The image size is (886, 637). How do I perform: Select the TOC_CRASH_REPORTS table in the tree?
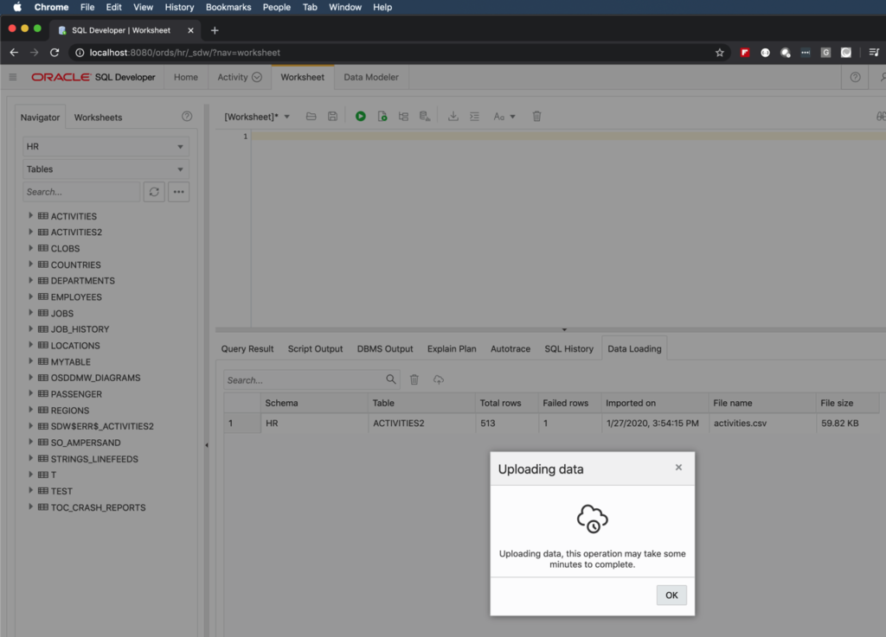99,507
